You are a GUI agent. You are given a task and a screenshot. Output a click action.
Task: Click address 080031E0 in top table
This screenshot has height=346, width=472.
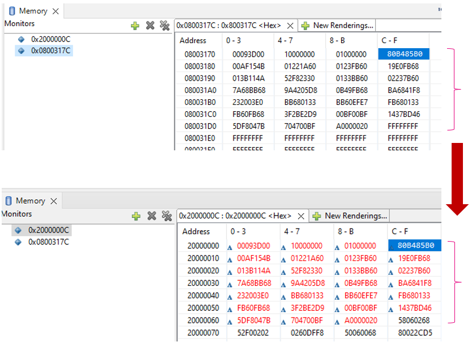[x=200, y=138]
